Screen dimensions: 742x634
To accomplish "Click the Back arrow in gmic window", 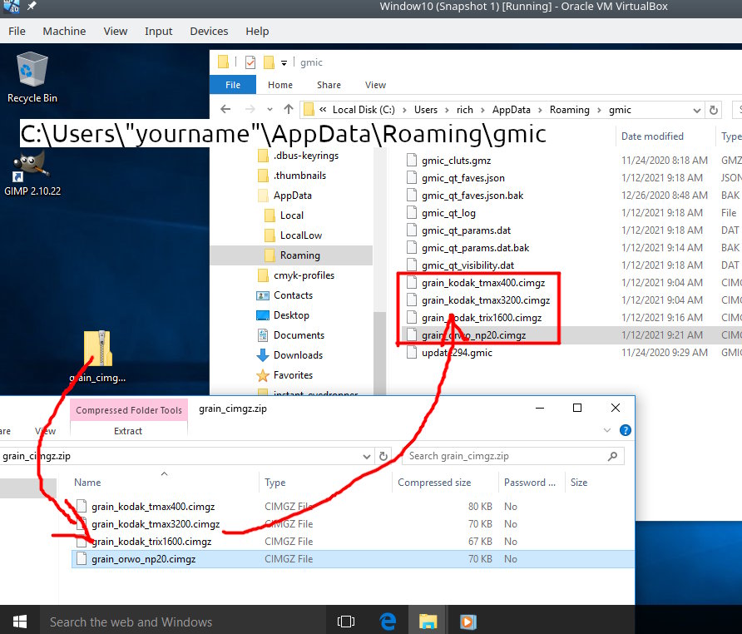I will click(225, 109).
